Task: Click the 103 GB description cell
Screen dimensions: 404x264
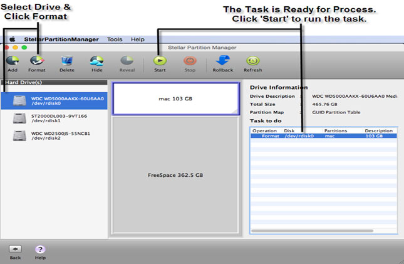Action: pyautogui.click(x=374, y=135)
